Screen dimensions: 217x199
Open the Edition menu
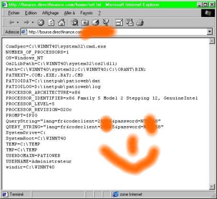(31, 13)
